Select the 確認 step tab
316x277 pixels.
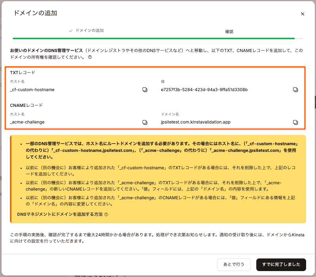point(229,32)
